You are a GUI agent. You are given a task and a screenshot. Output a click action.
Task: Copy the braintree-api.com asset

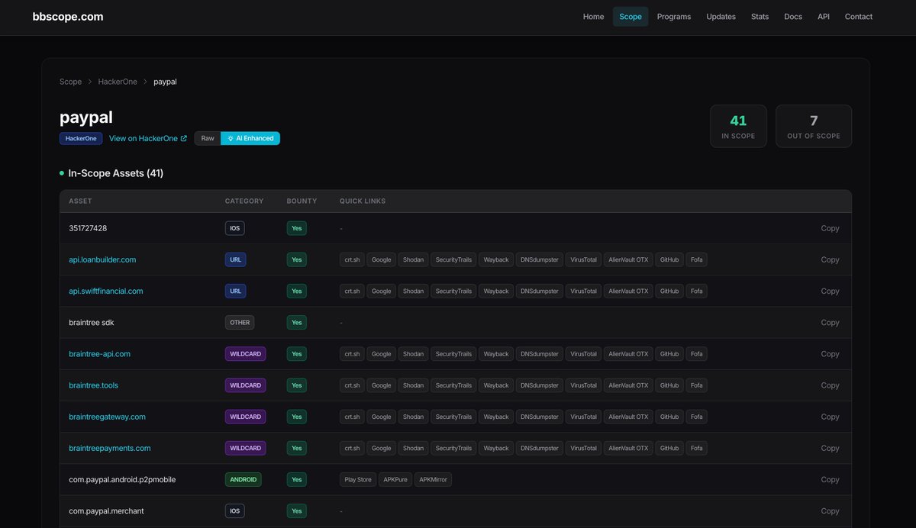coord(830,354)
